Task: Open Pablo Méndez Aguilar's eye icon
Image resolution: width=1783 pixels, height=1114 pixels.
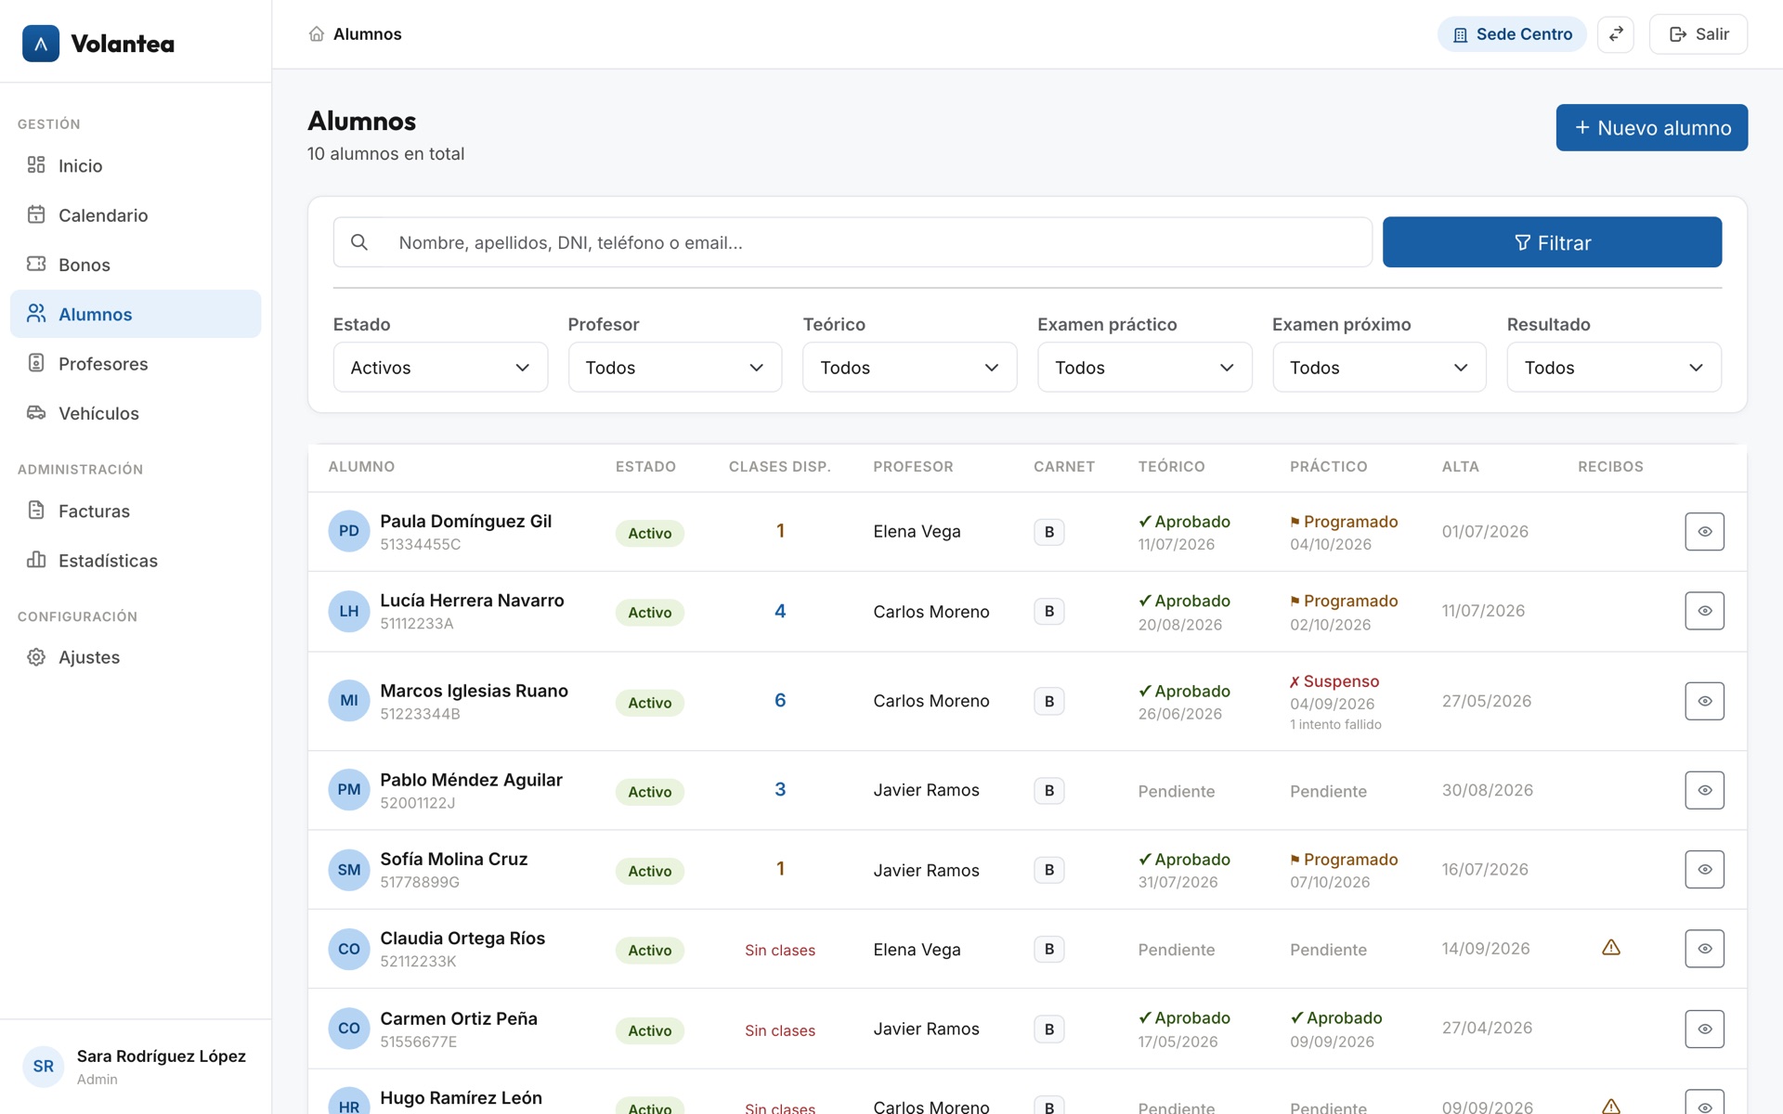Action: click(1705, 790)
